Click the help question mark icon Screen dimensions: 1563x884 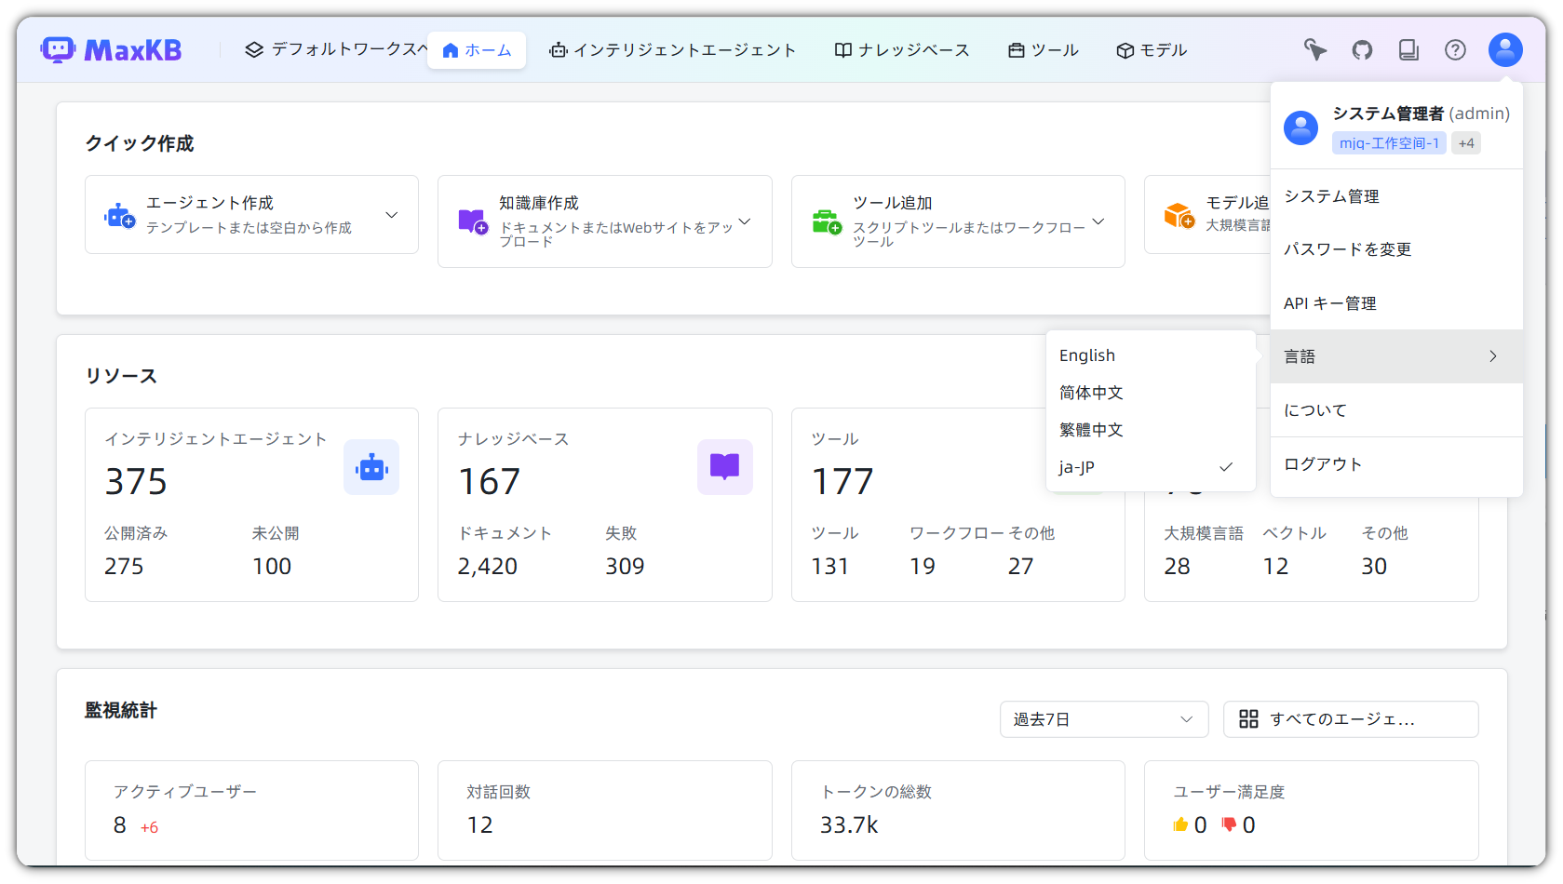click(1455, 49)
